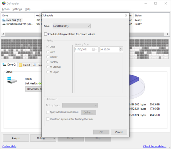Enable Schedule defragmentation for chosen volume
171x149 pixels.
46,34
